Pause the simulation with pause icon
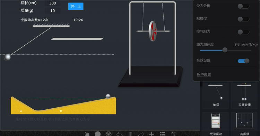The height and width of the screenshot is (136, 260). pos(130,134)
